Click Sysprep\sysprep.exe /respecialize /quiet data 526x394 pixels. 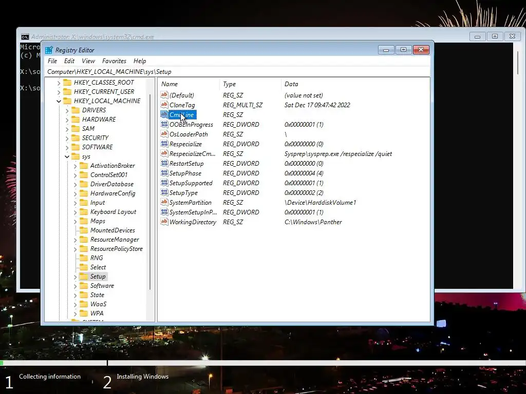pyautogui.click(x=338, y=154)
